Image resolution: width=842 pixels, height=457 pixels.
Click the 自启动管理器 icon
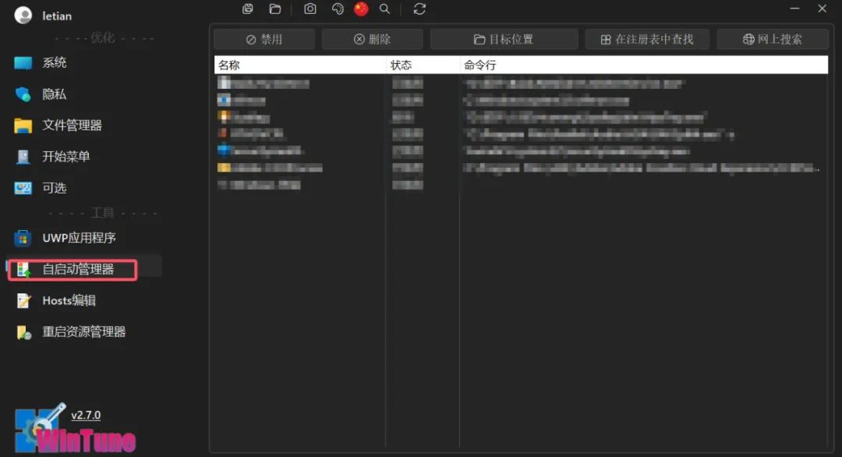[23, 270]
